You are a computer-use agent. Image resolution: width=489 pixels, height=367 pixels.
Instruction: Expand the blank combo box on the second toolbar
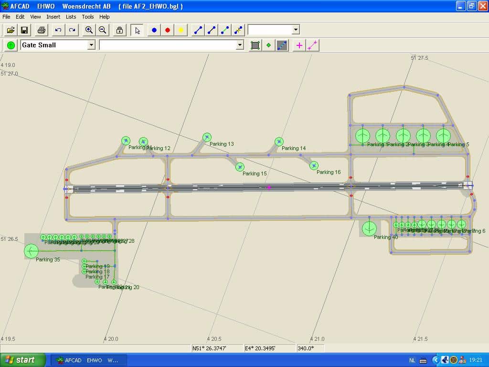click(241, 45)
